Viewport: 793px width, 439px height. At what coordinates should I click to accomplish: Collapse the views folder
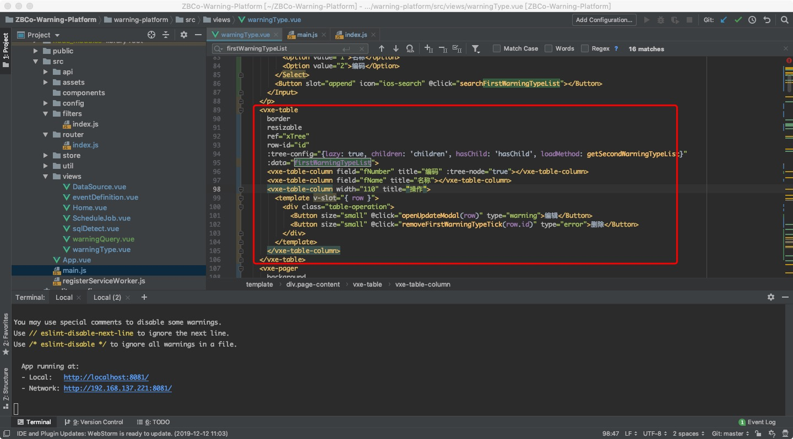point(46,176)
